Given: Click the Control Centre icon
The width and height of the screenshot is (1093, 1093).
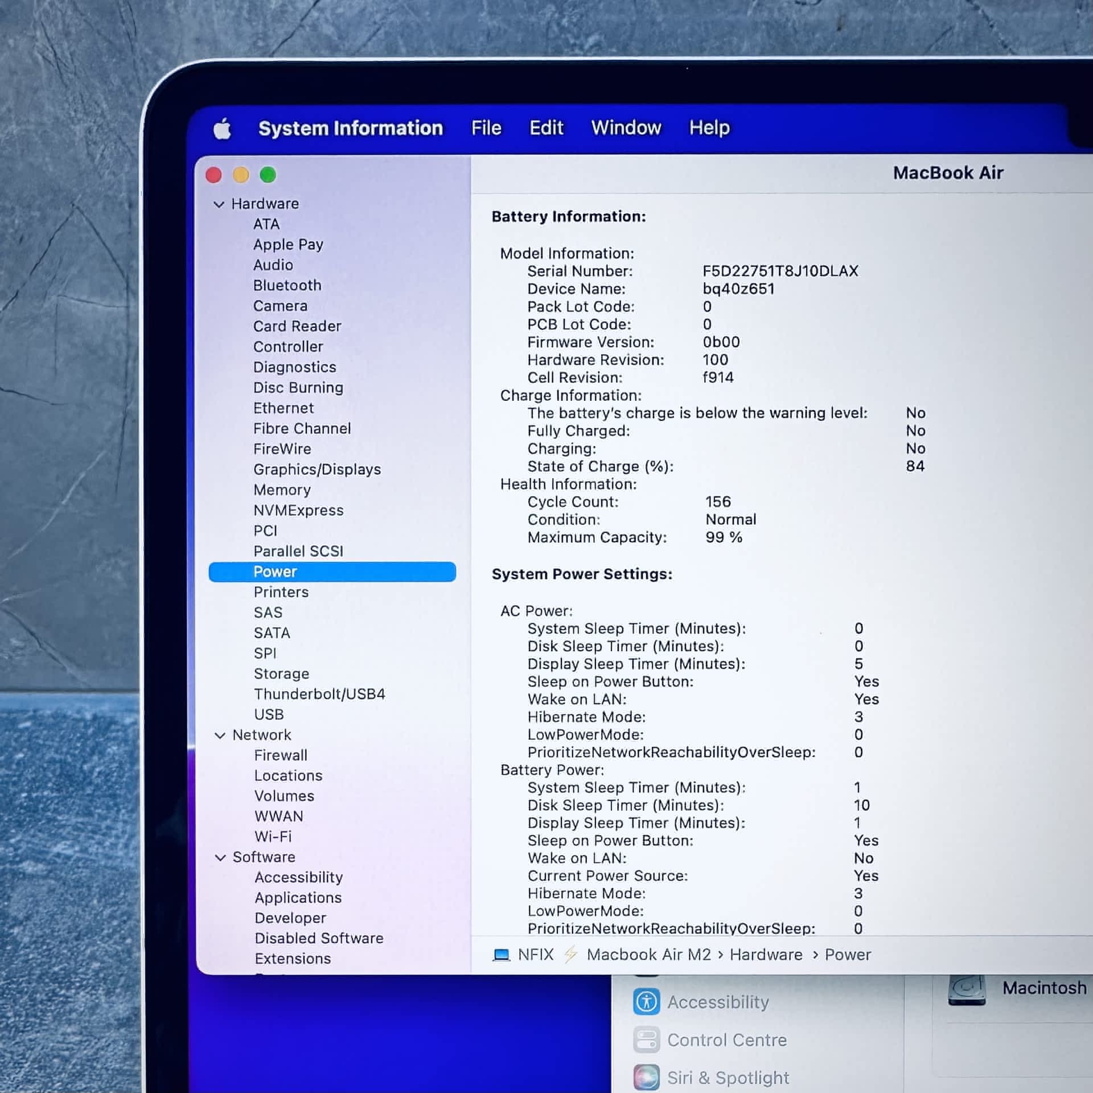Looking at the screenshot, I should tap(646, 1039).
